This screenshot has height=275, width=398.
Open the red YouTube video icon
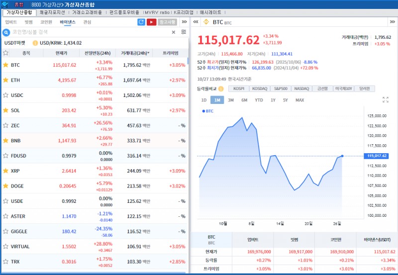151,22
